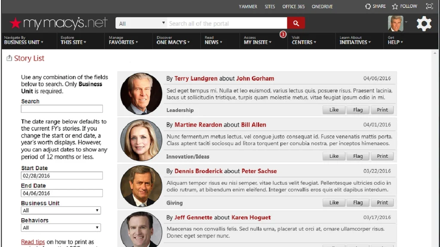Screen dimensions: 440x247
Task: Toggle the focus-on-content frame icon
Action: tap(429, 6)
